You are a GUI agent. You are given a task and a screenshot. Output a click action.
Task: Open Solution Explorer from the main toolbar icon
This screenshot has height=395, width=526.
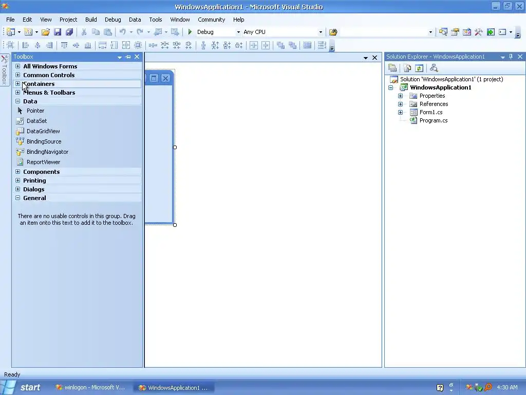point(443,32)
